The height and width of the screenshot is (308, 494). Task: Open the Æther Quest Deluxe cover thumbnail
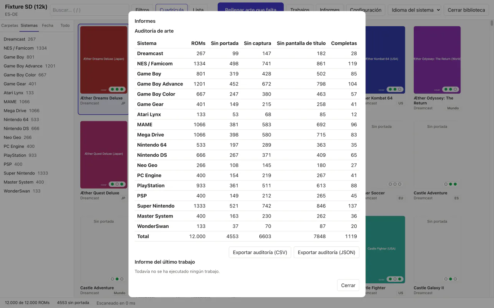tap(104, 155)
